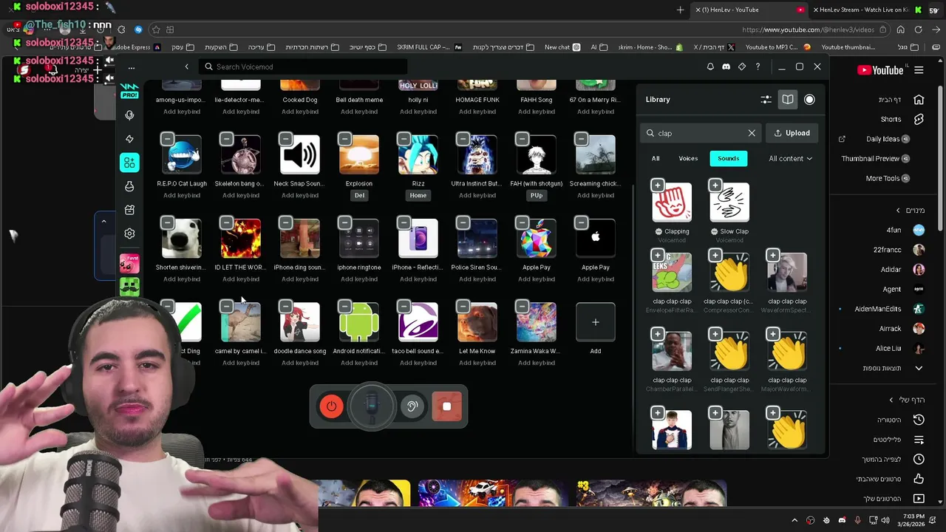Click the Add sound tile with plus
This screenshot has width=946, height=532.
(x=595, y=322)
